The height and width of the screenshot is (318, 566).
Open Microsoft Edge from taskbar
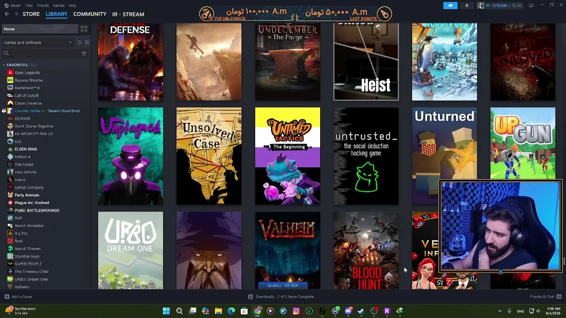coord(231,311)
